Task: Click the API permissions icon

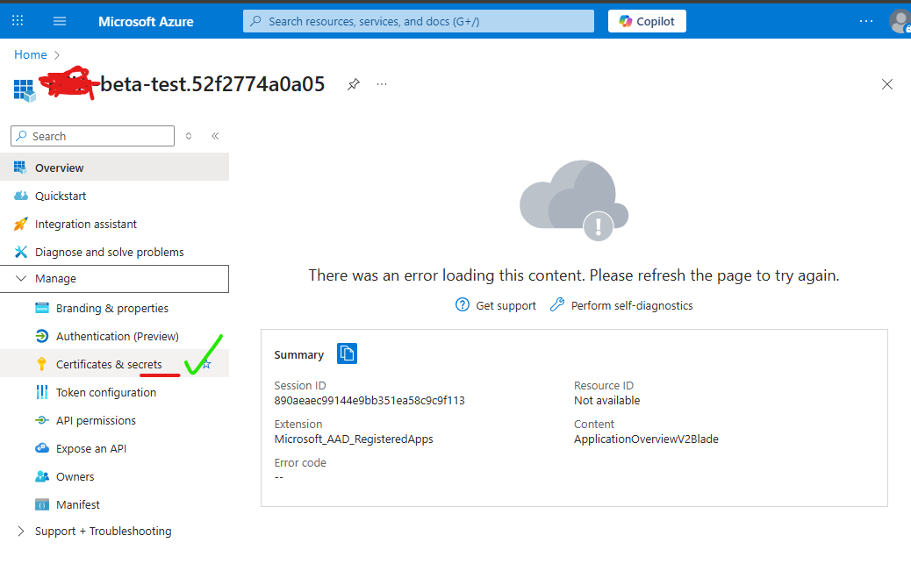Action: (x=42, y=420)
